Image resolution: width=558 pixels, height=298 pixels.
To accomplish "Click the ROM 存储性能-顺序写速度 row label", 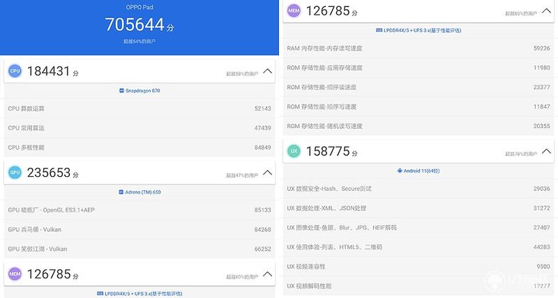I will pos(322,107).
